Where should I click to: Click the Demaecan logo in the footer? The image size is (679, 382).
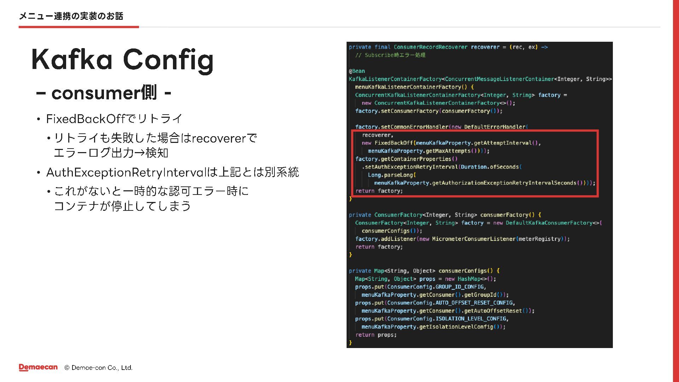[38, 367]
